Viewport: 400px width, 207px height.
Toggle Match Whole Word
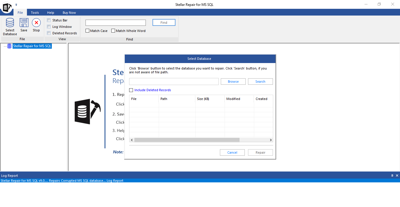pos(113,30)
